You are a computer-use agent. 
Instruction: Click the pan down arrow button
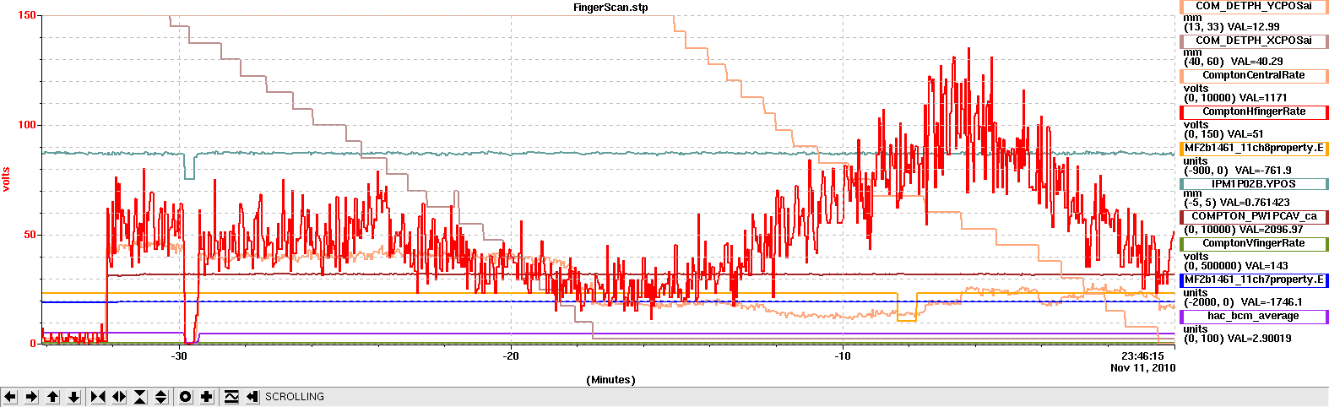73,397
